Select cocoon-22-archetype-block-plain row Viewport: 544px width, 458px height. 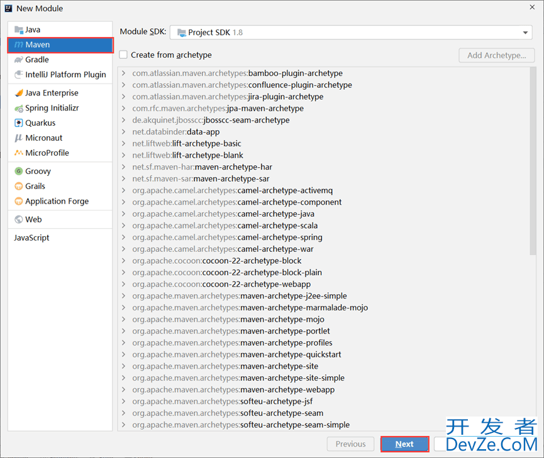(x=325, y=273)
